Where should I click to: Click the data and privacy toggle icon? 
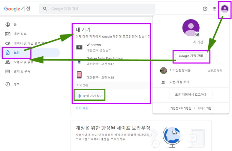8,43
